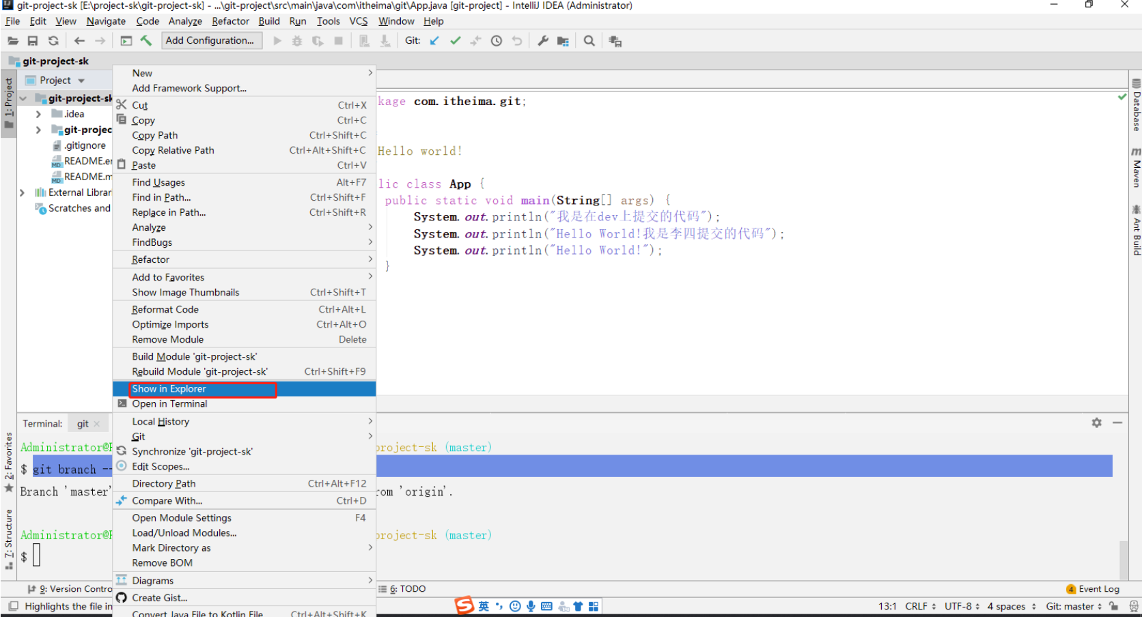Screen dimensions: 1142x617
Task: Expand the .idea folder in tree
Action: [x=39, y=114]
